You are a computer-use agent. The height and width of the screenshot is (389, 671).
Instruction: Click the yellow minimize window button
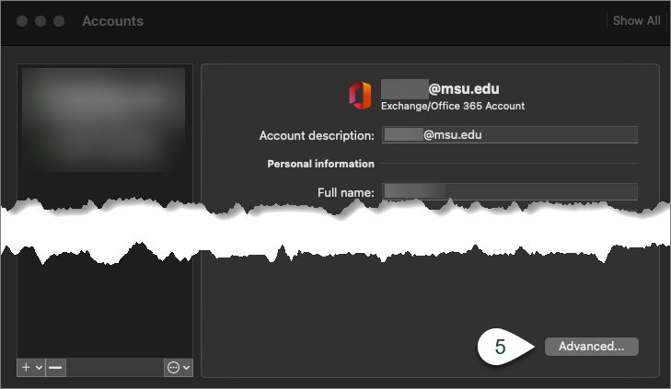point(40,20)
